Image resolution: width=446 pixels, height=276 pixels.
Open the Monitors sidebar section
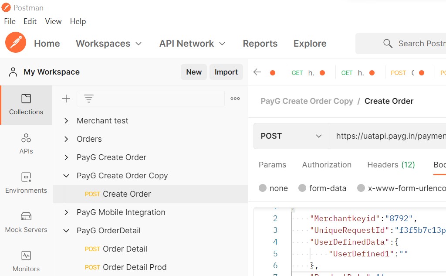click(26, 261)
